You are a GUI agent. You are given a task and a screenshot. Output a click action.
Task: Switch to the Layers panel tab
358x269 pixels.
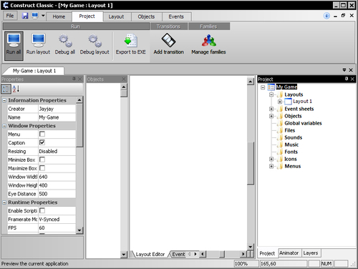click(x=311, y=253)
